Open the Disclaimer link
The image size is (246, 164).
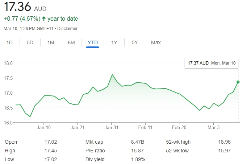67,28
